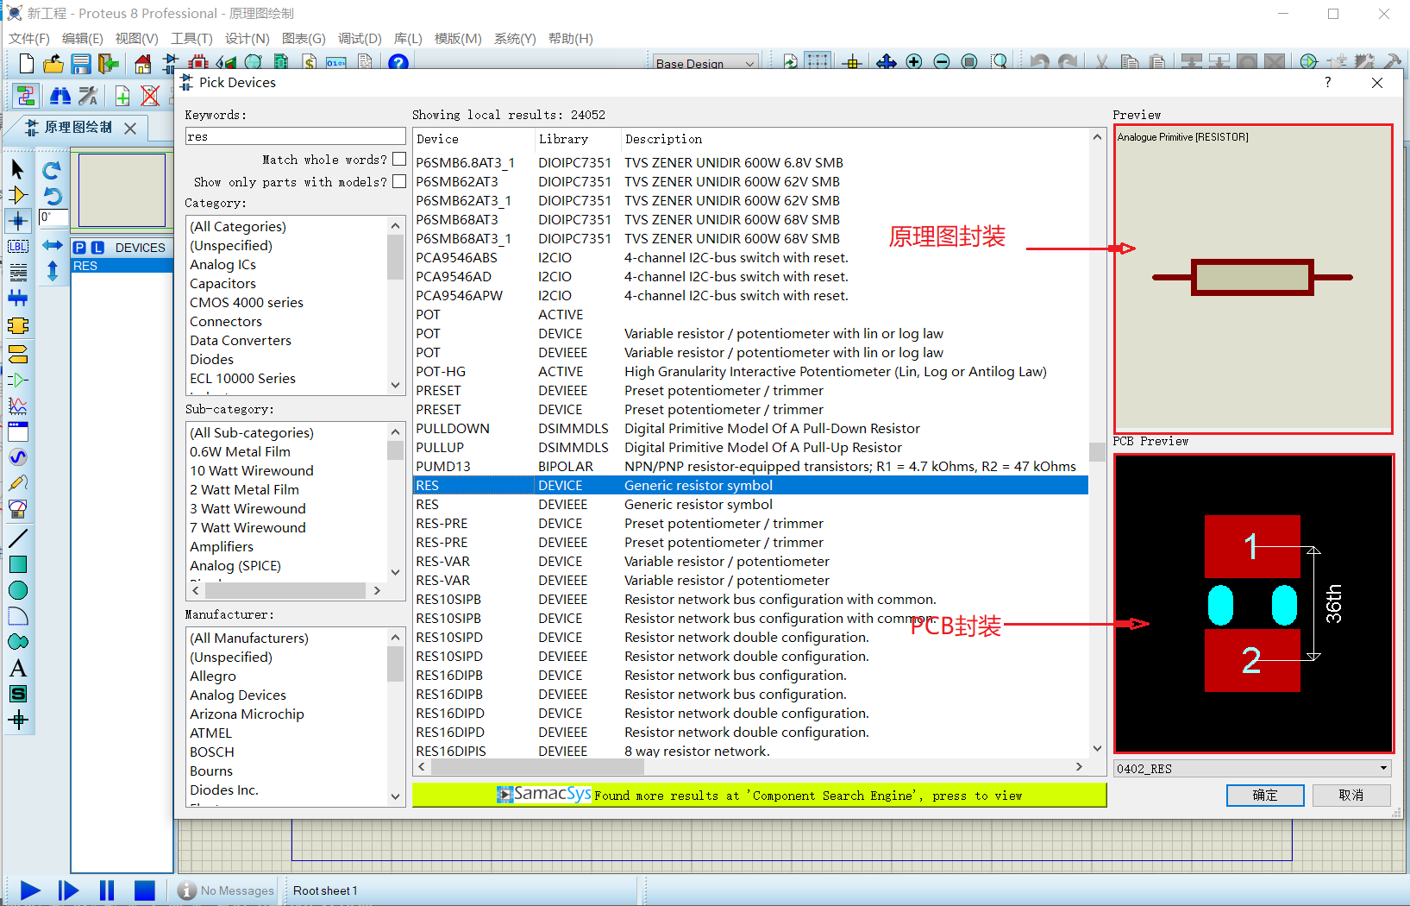Open the 帮助(H) menu
This screenshot has height=906, width=1410.
click(571, 39)
